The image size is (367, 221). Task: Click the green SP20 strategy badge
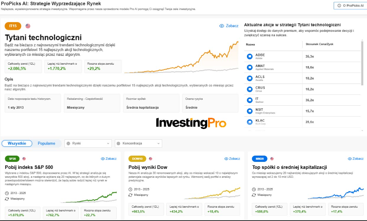[12, 159]
